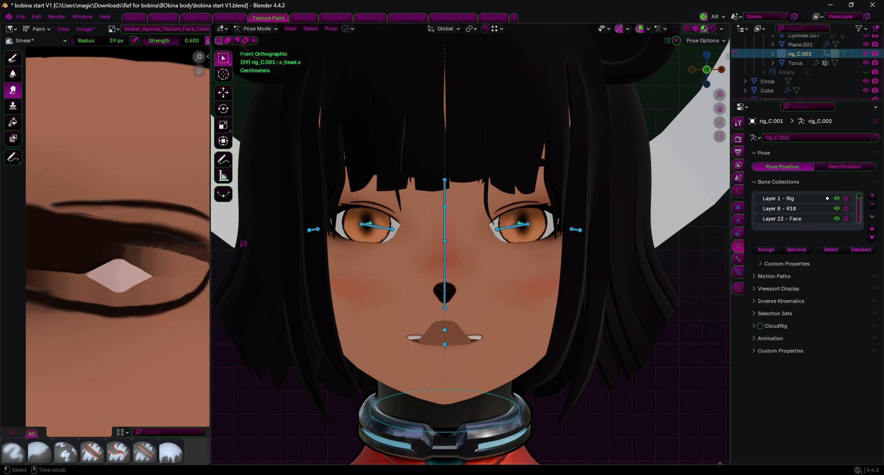Select the Clone tool in image editor
The image size is (884, 475).
coord(13,106)
